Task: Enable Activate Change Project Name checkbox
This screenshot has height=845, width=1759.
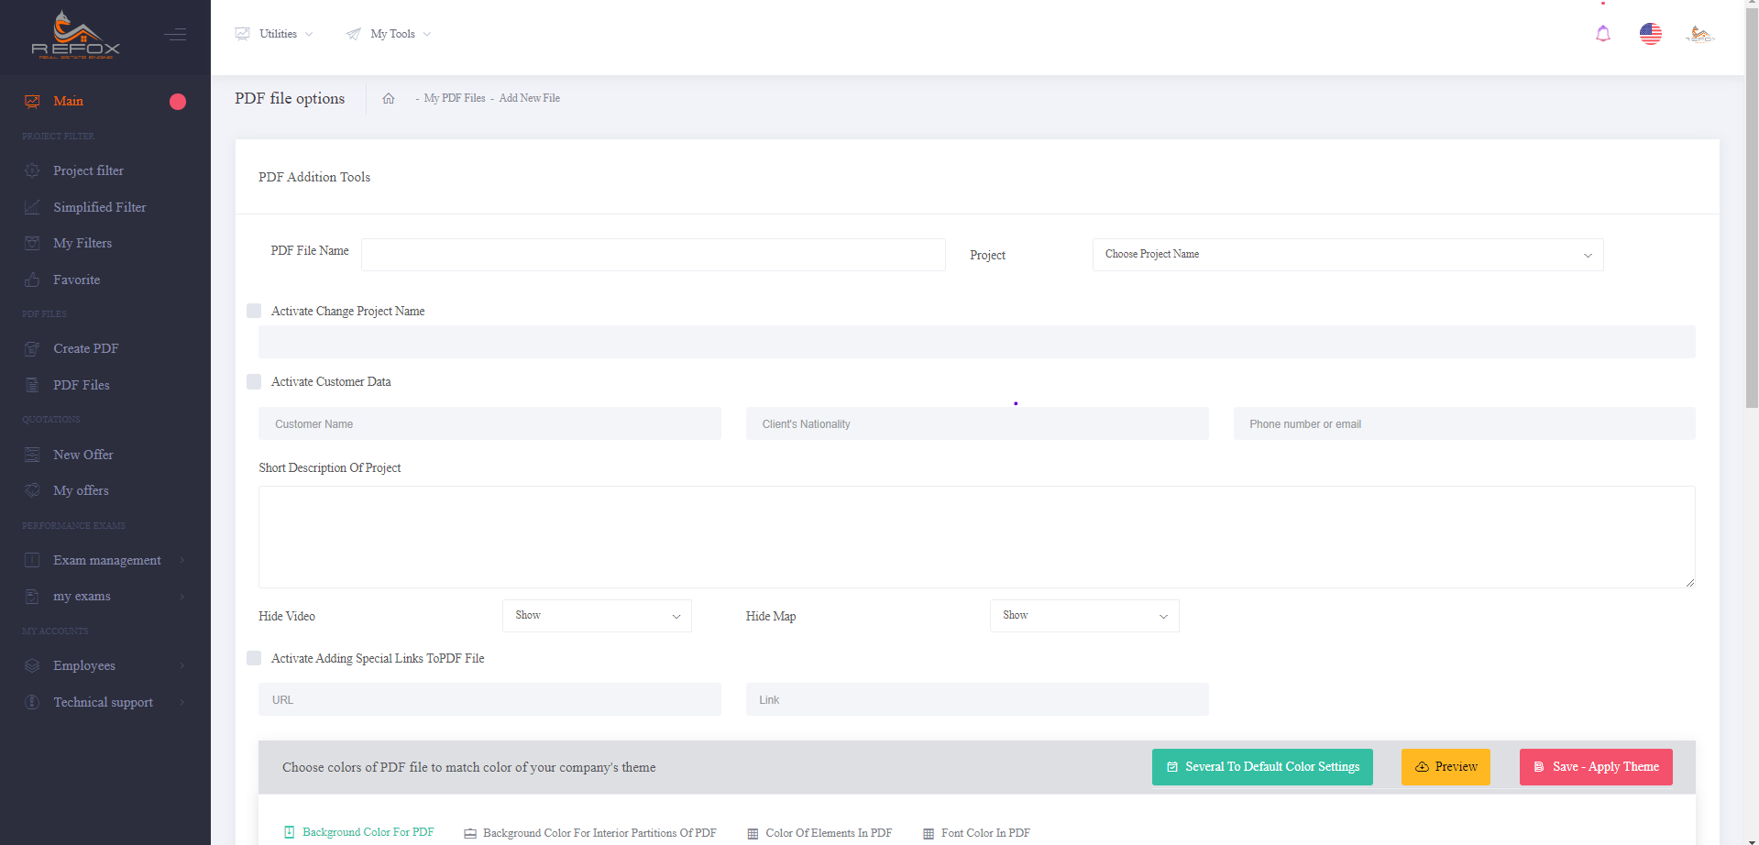Action: [x=254, y=311]
